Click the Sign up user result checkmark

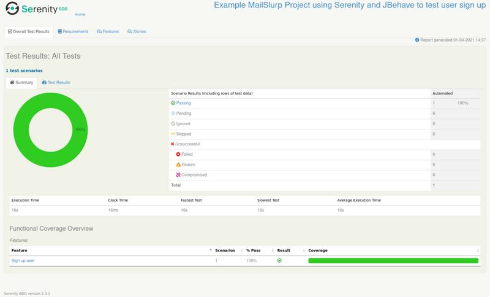(x=279, y=261)
